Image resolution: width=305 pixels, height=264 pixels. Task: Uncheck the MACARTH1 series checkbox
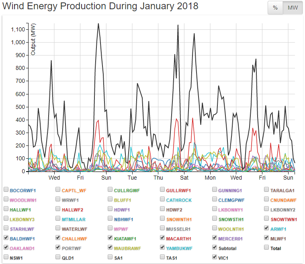(x=163, y=238)
